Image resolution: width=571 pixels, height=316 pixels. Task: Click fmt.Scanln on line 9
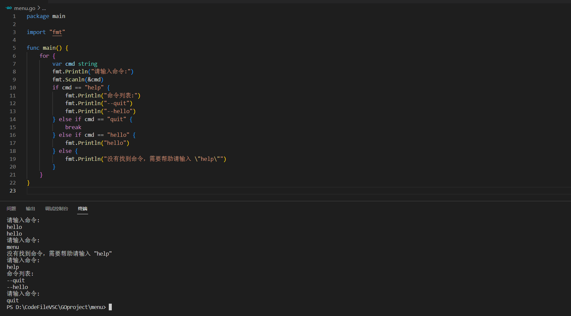(68, 79)
